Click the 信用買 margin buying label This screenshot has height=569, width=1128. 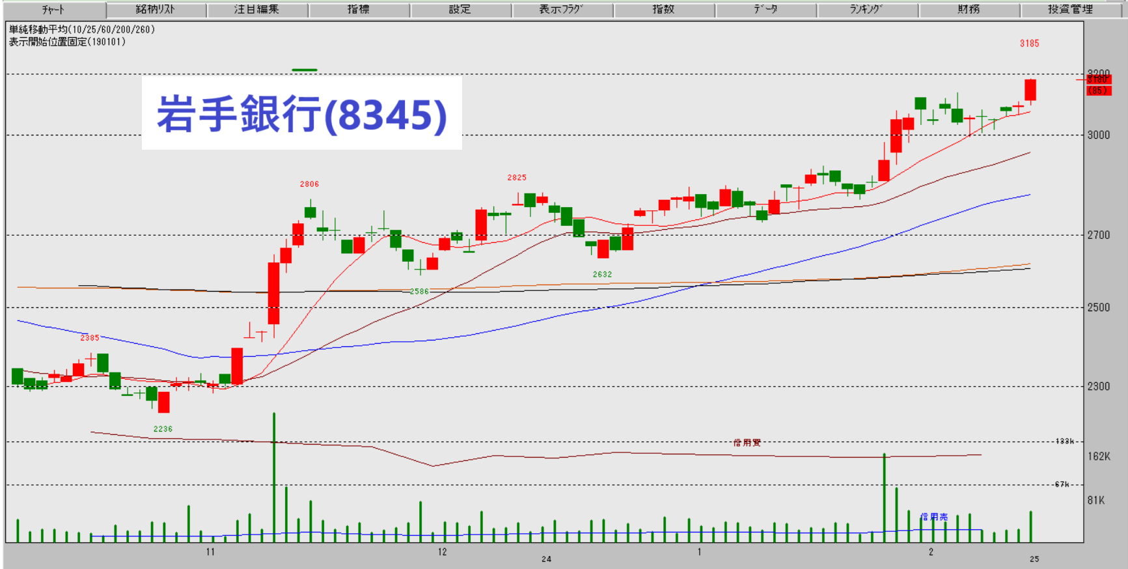[x=747, y=443]
